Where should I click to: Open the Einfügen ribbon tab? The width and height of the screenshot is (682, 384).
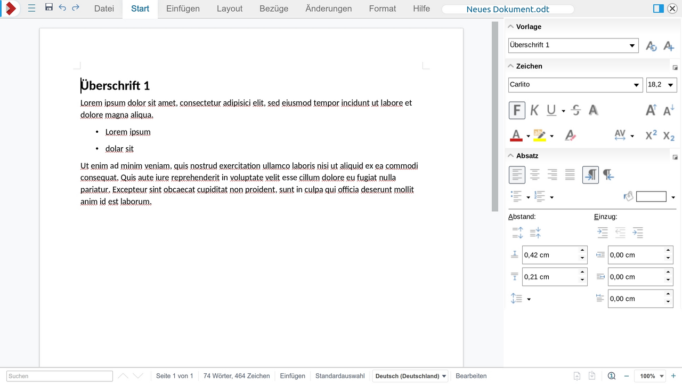183,9
